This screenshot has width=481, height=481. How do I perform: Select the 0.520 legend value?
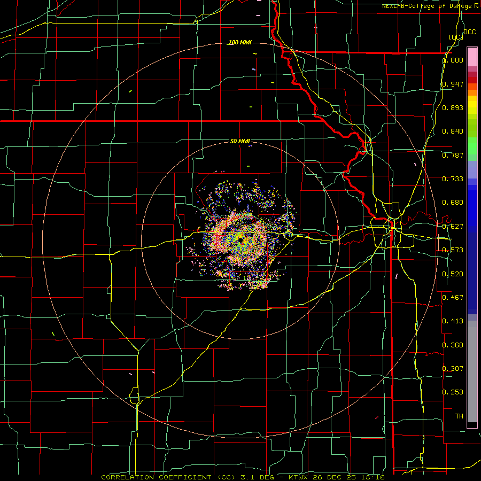click(453, 274)
